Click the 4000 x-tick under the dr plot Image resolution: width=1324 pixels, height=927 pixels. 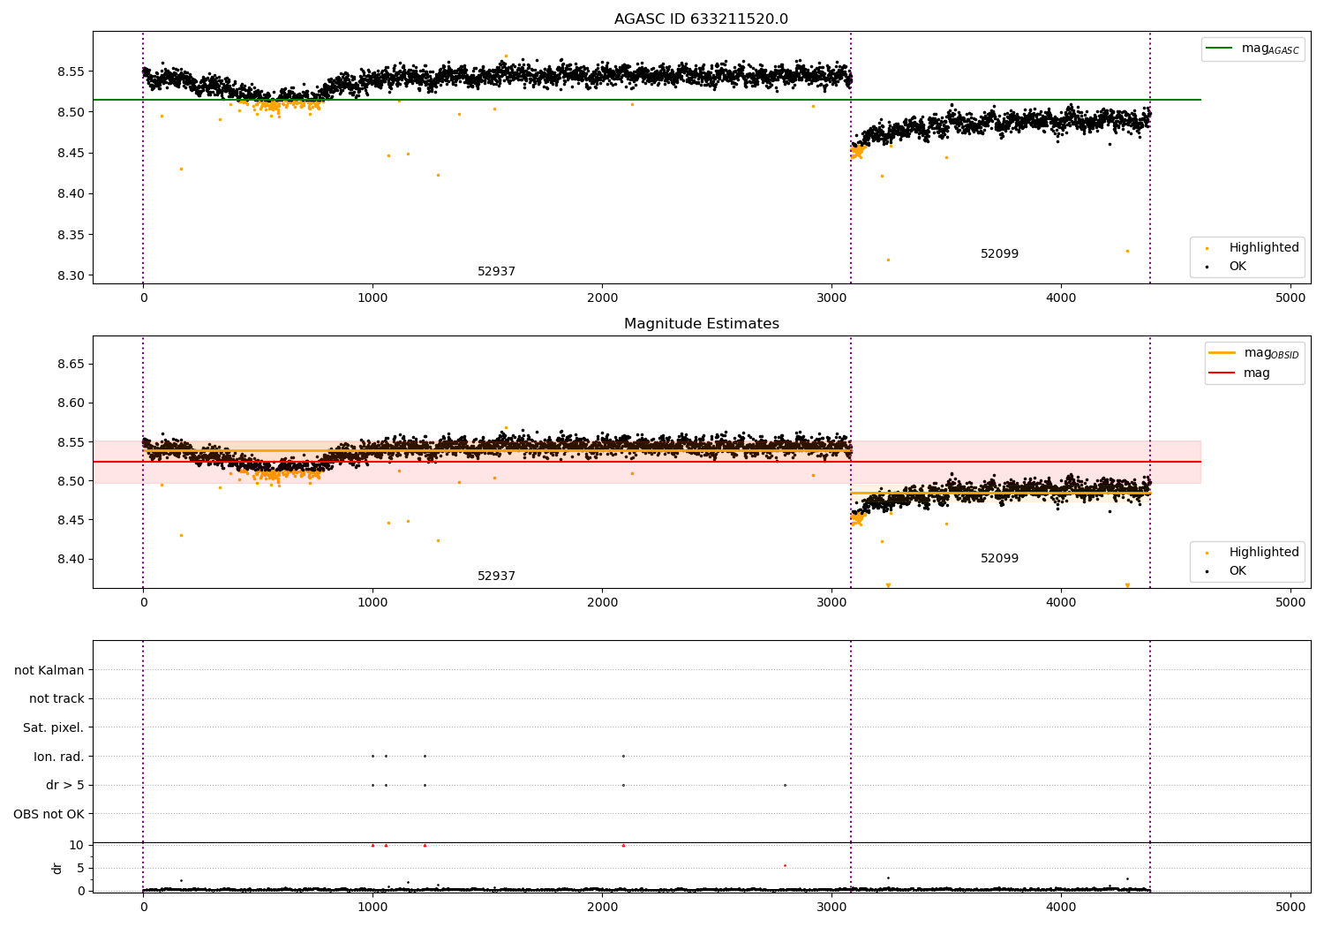click(x=1061, y=906)
